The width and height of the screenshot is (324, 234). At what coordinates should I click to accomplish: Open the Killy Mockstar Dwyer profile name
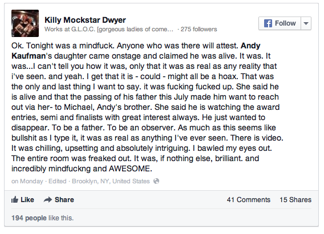85,20
